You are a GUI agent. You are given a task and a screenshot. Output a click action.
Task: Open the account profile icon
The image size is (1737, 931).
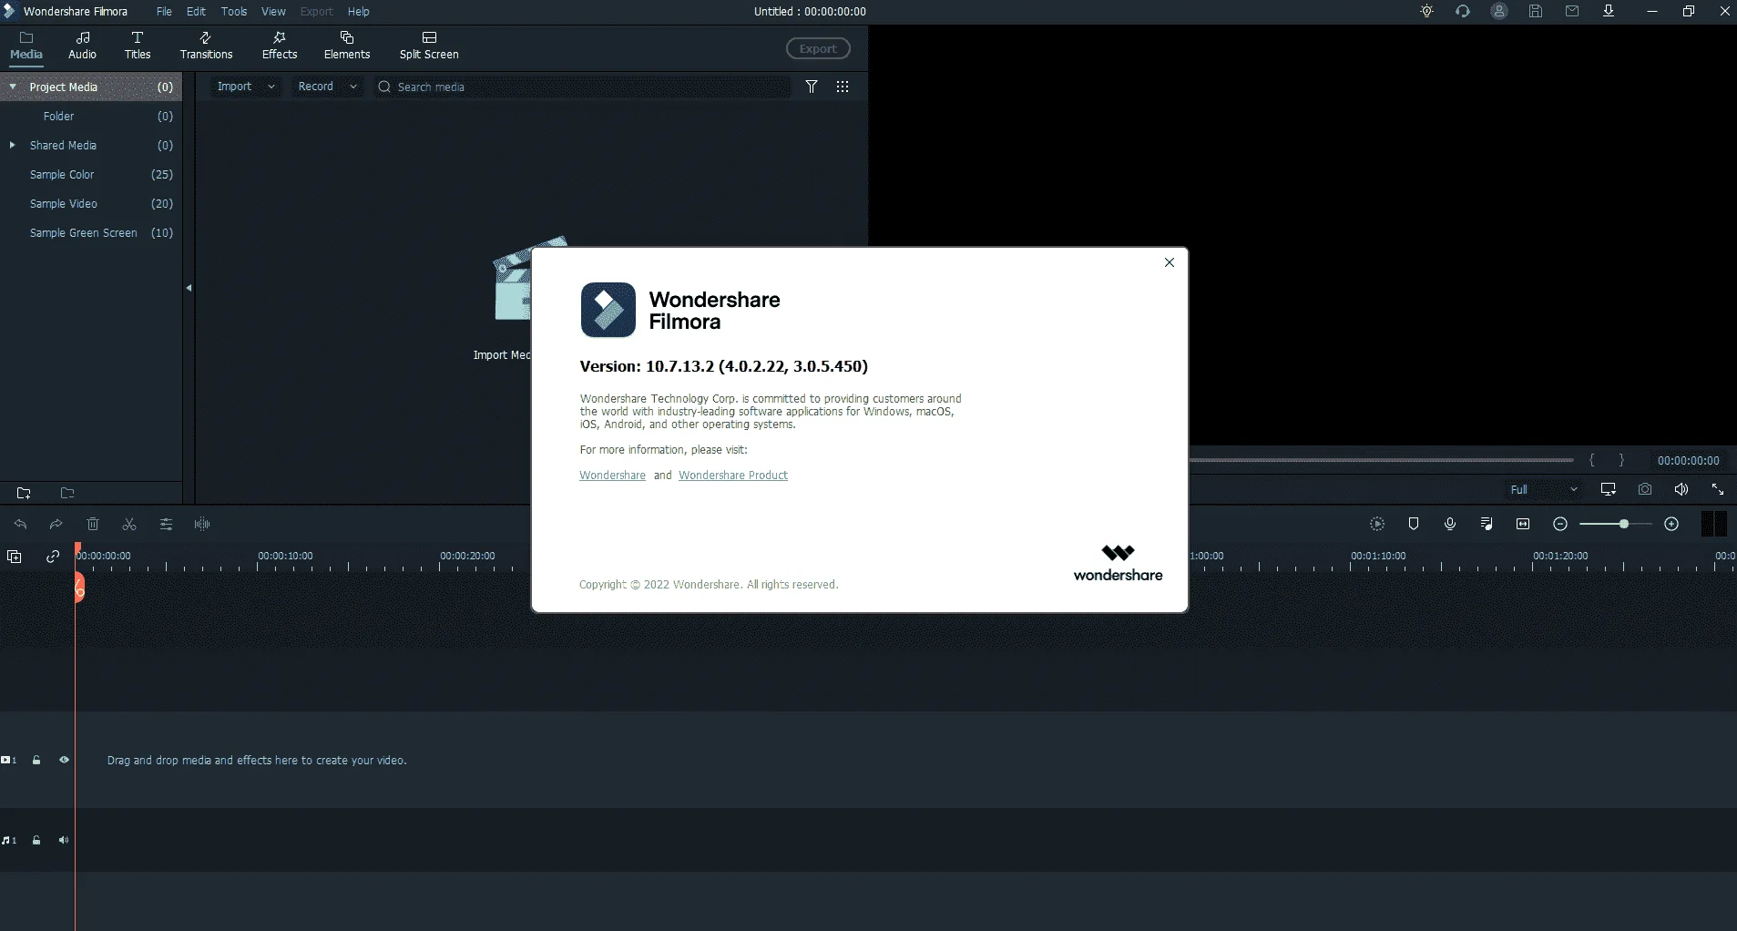point(1499,12)
